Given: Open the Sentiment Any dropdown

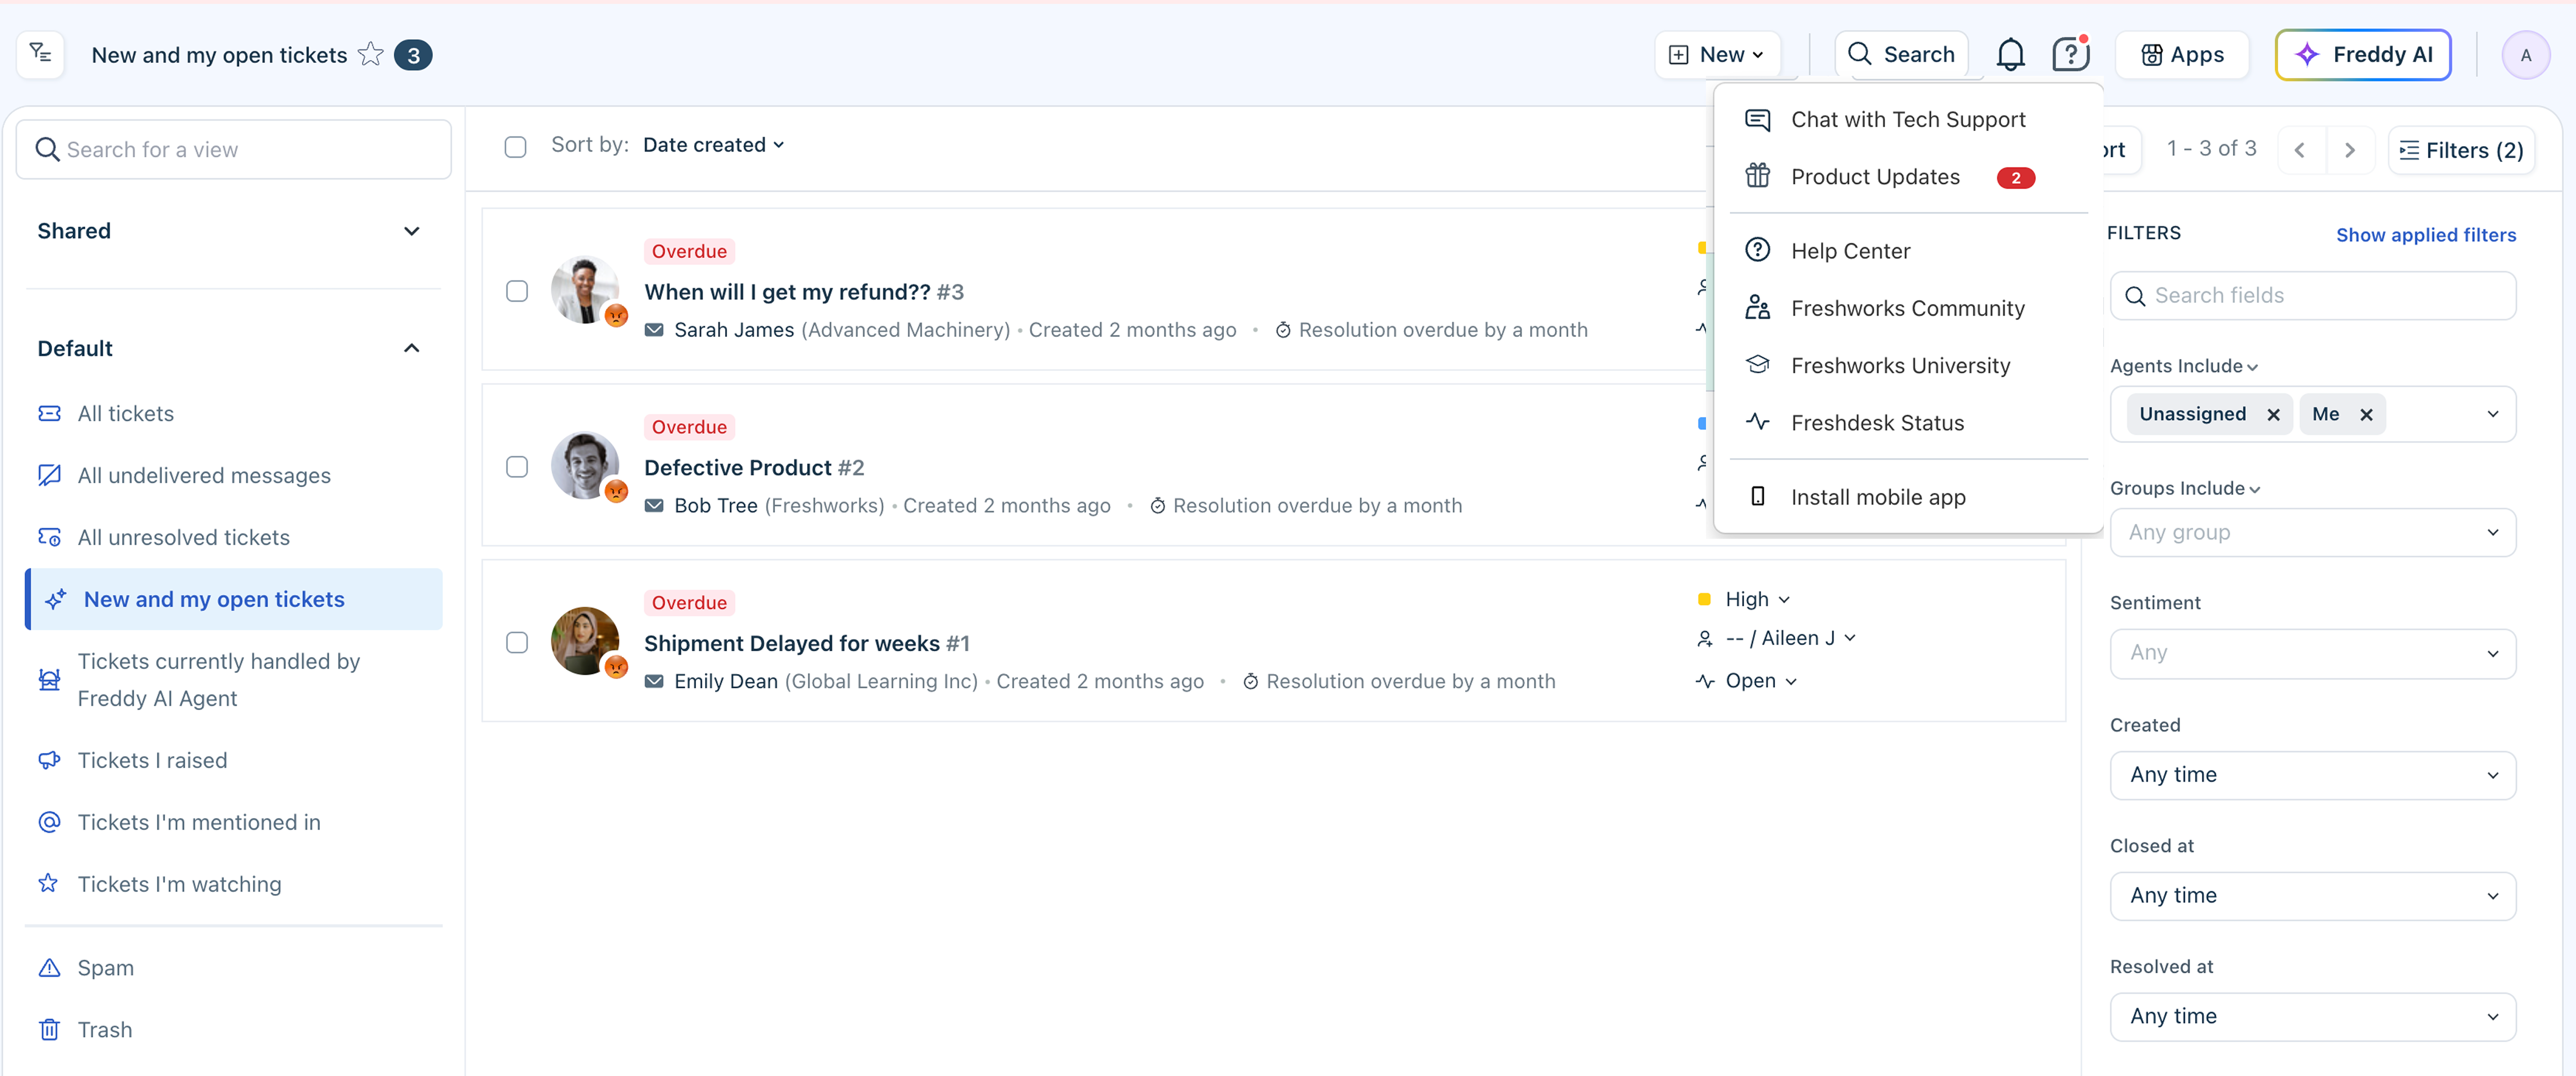Looking at the screenshot, I should point(2312,653).
